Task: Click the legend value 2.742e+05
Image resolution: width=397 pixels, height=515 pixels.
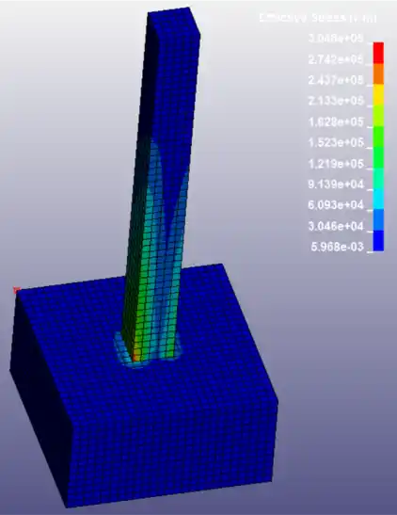Action: click(336, 59)
